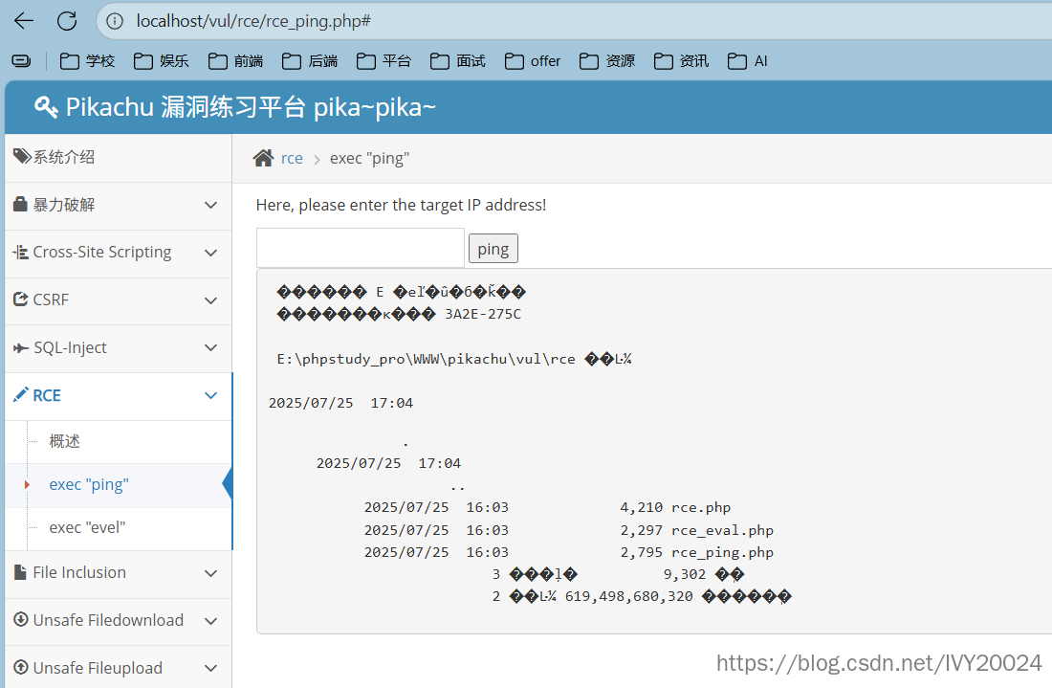Image resolution: width=1052 pixels, height=688 pixels.
Task: Click the E:\phpstudy_pro directory path text
Action: [426, 359]
